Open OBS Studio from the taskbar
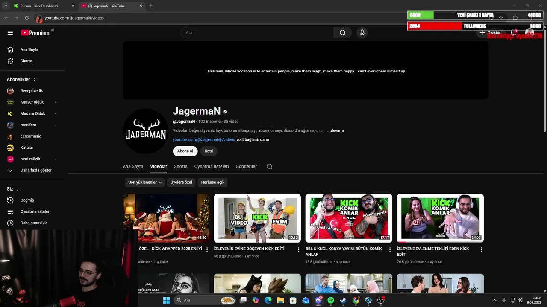 (381, 300)
